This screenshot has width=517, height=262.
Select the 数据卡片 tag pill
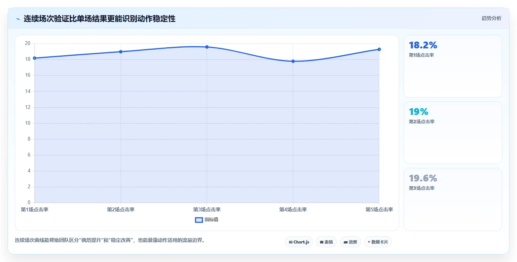click(378, 242)
